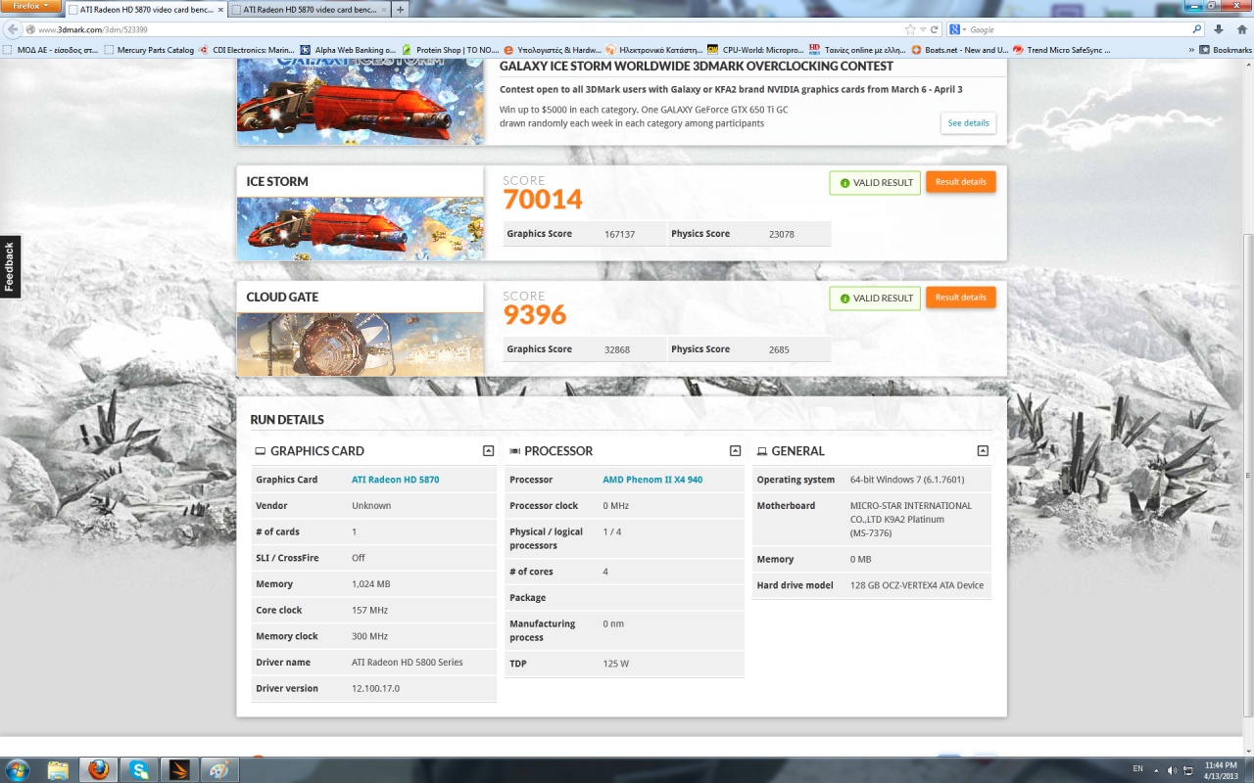Viewport: 1254px width, 783px height.
Task: Click the OCZ-VERTEX4 hard drive value
Action: pos(917,585)
